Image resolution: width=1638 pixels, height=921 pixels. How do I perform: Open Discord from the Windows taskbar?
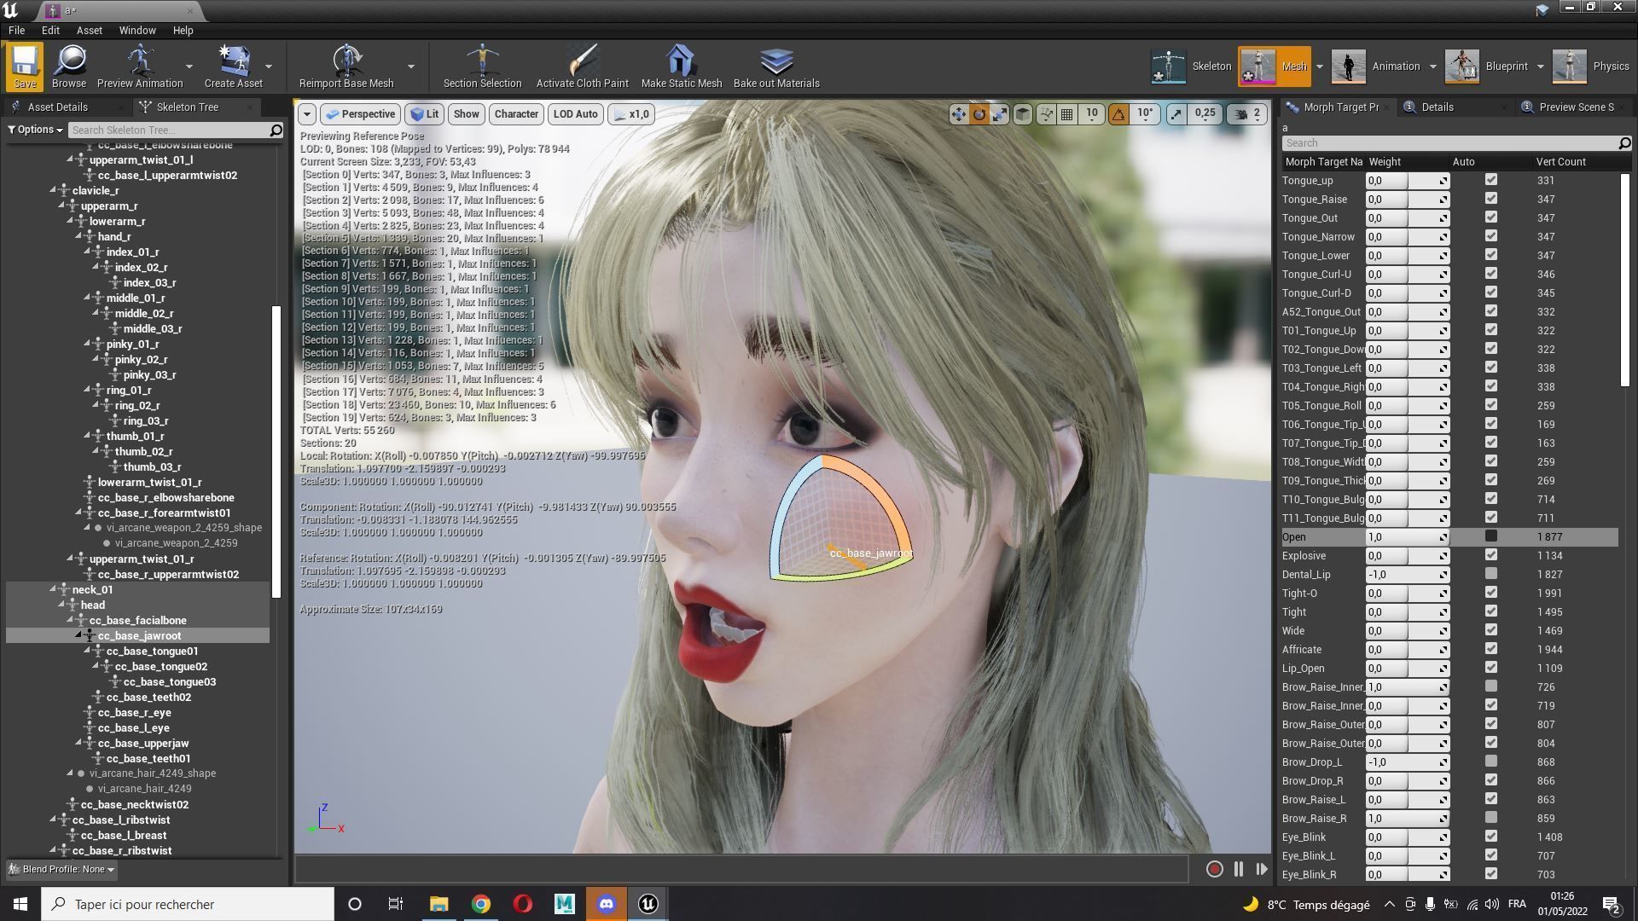(x=606, y=904)
